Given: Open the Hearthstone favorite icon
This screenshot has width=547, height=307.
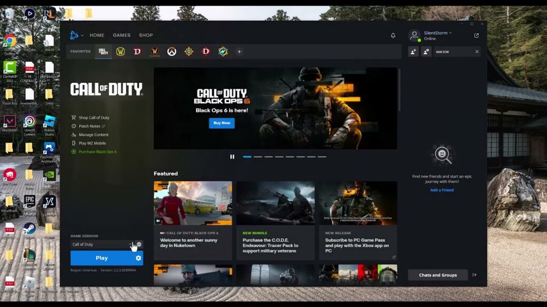Looking at the screenshot, I should click(x=189, y=52).
